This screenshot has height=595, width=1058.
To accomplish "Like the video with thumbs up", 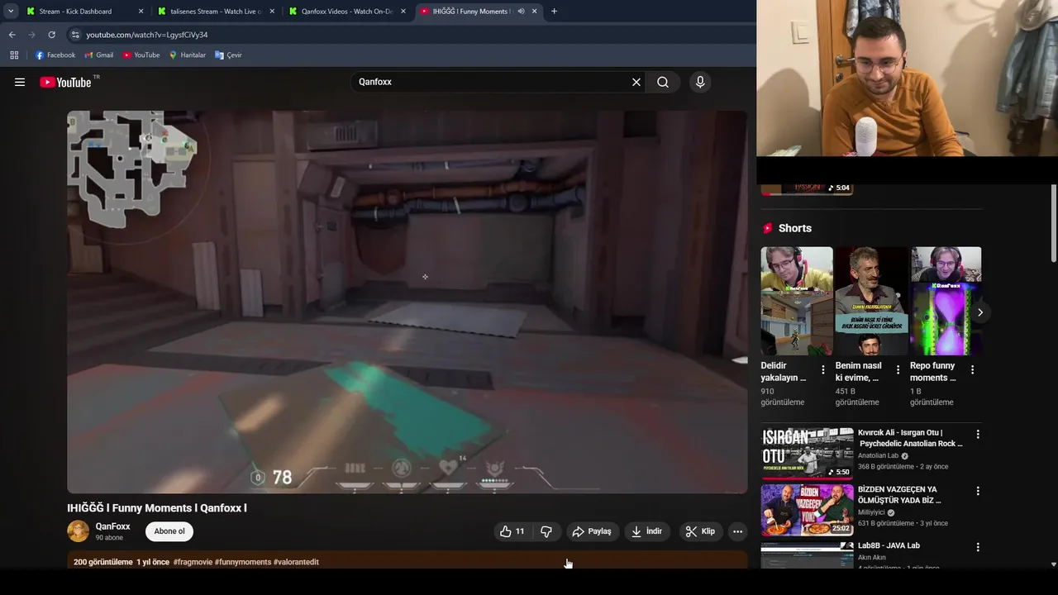I will 512,531.
